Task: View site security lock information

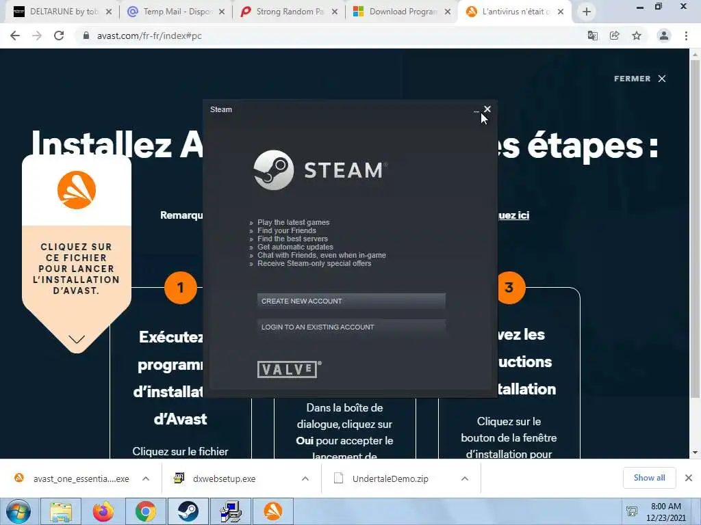Action: (86, 36)
